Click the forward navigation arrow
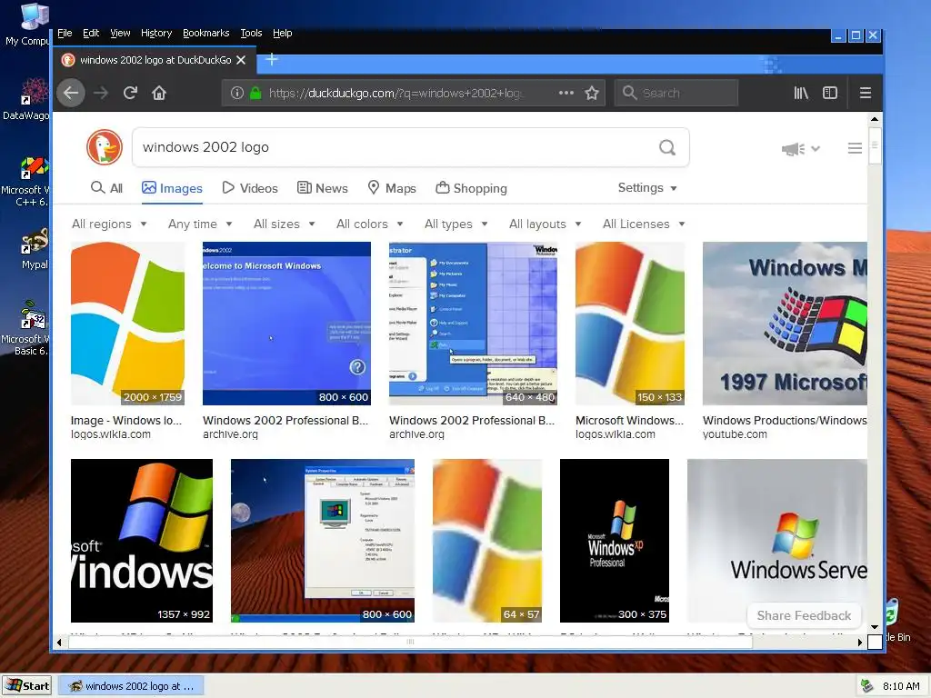 (x=101, y=94)
